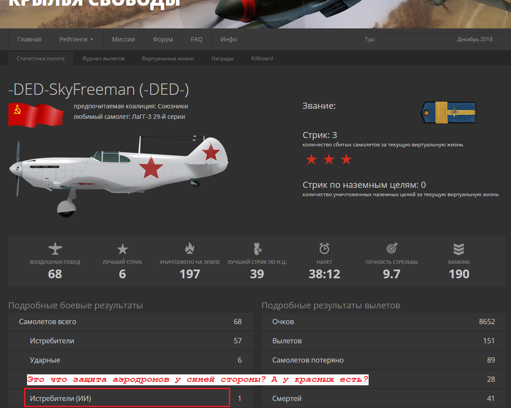Click the air victories airplane icon
This screenshot has height=408, width=511.
tap(55, 249)
